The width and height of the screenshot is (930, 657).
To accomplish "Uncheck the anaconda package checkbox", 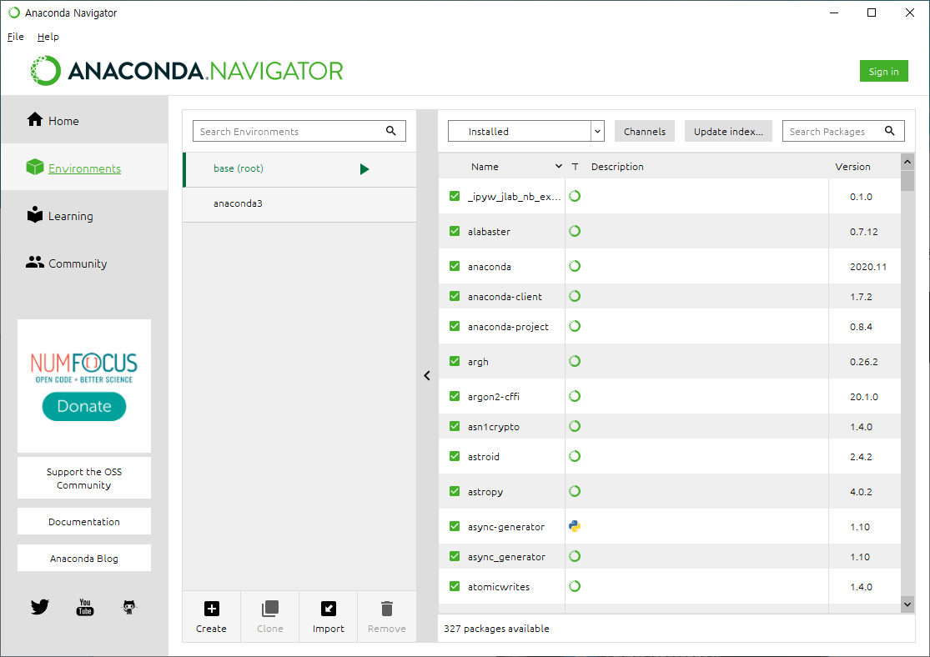I will tap(455, 266).
